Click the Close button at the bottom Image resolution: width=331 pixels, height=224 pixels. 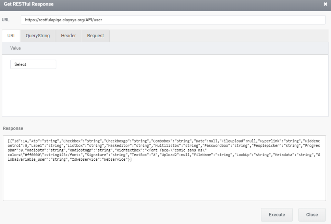click(312, 214)
